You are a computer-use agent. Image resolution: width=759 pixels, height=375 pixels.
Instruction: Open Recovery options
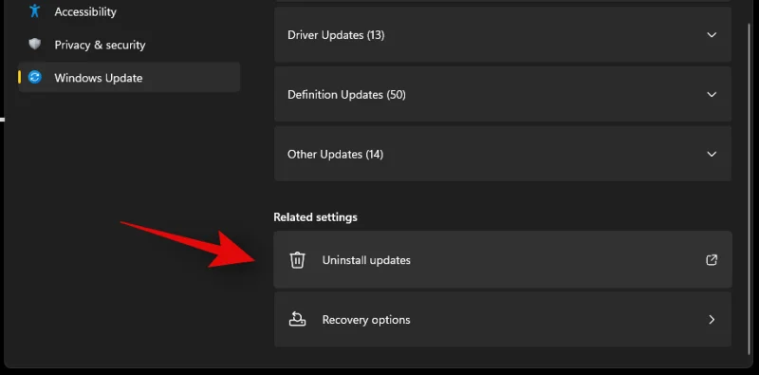click(503, 319)
